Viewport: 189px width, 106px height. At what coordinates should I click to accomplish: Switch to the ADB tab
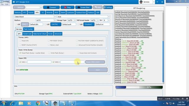[x=98, y=12]
